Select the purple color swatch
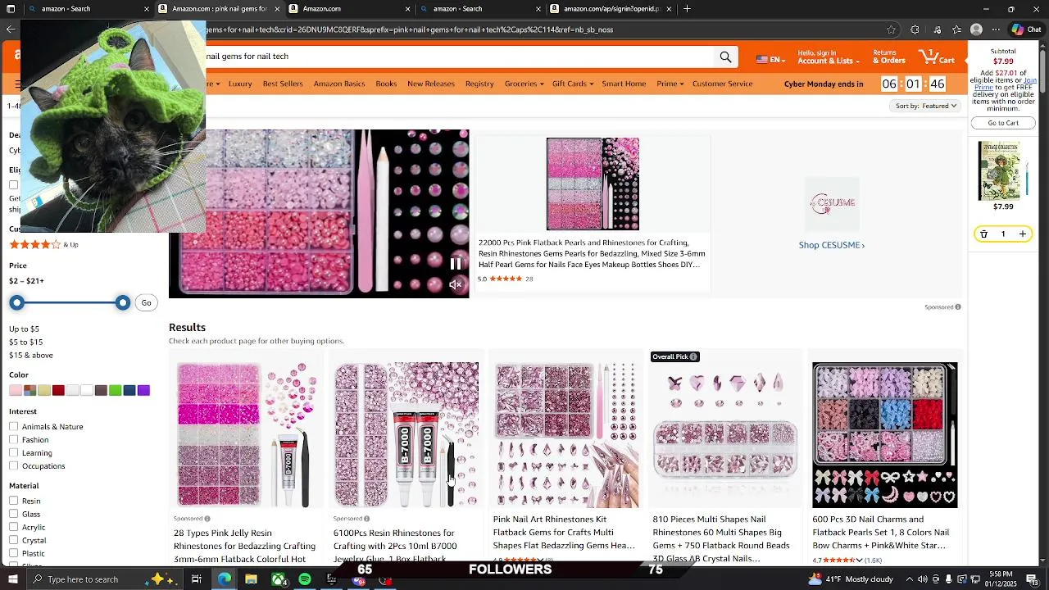 coord(143,390)
